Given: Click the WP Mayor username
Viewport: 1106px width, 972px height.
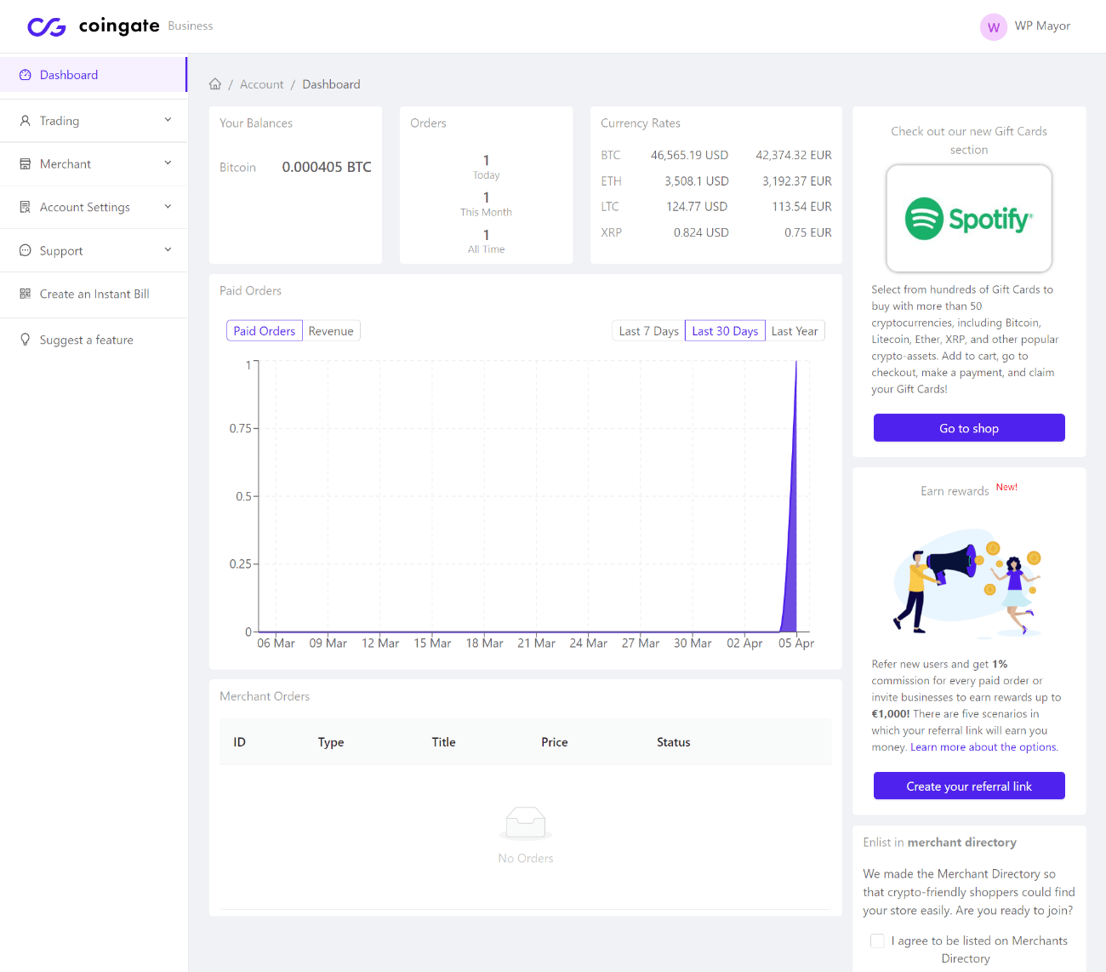Looking at the screenshot, I should click(1042, 26).
